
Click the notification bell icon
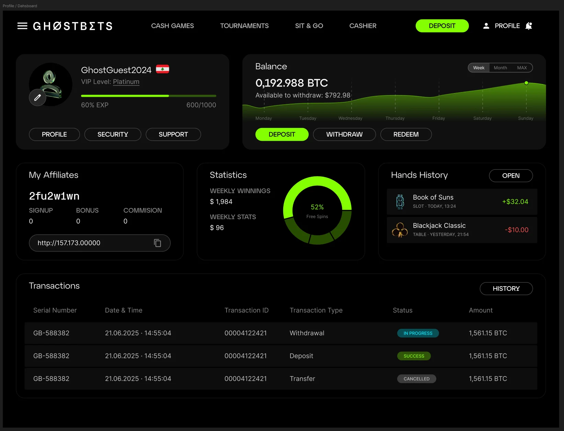click(529, 26)
